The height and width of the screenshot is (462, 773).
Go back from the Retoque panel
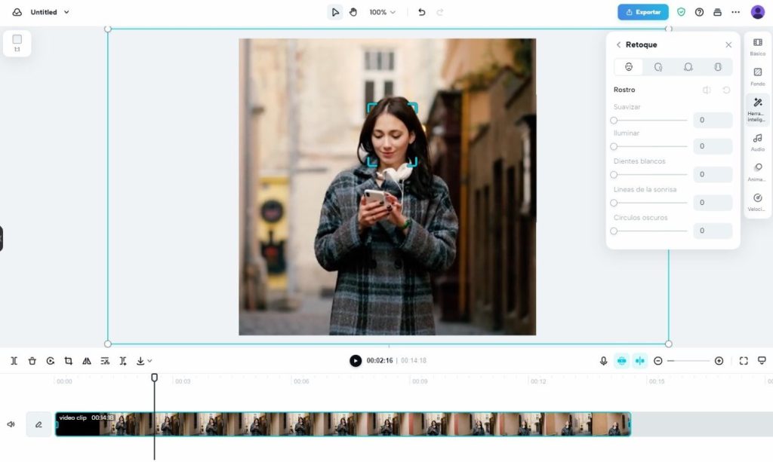pyautogui.click(x=619, y=44)
